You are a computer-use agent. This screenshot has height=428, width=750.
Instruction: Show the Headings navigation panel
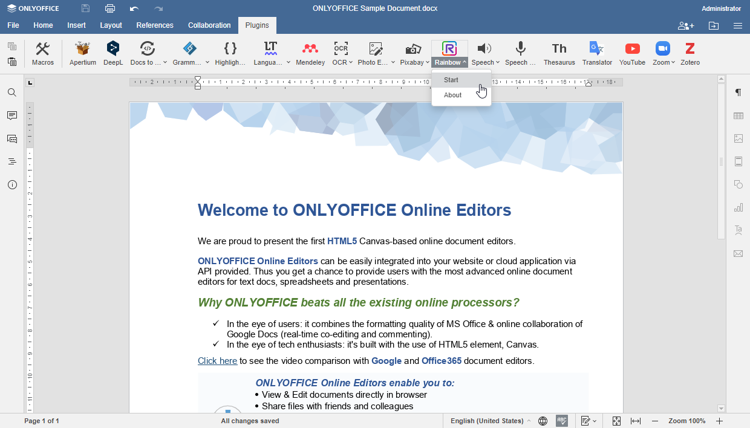(12, 161)
